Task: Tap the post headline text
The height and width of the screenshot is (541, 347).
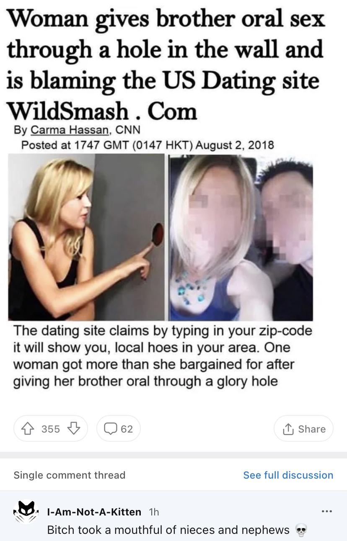Action: (x=166, y=64)
